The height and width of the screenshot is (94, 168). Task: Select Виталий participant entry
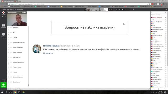coord(155,64)
